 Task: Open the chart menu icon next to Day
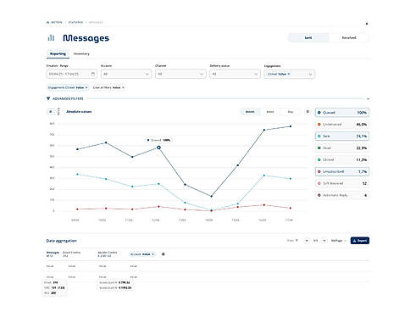(308, 112)
